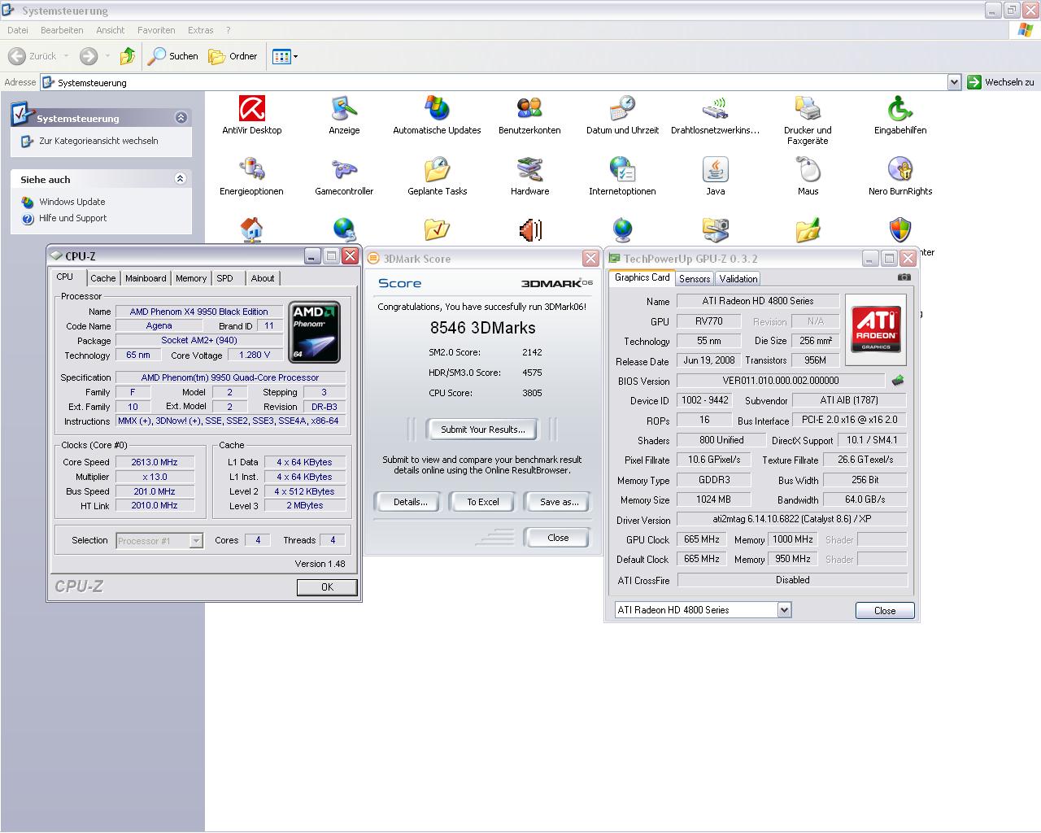Image resolution: width=1041 pixels, height=833 pixels.
Task: Open the Extras menu
Action: click(201, 30)
